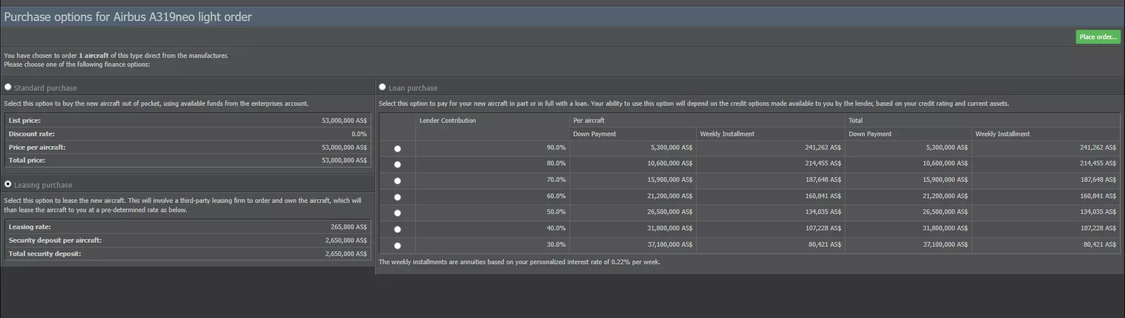Click the Total column header
This screenshot has width=1125, height=318.
(x=855, y=120)
